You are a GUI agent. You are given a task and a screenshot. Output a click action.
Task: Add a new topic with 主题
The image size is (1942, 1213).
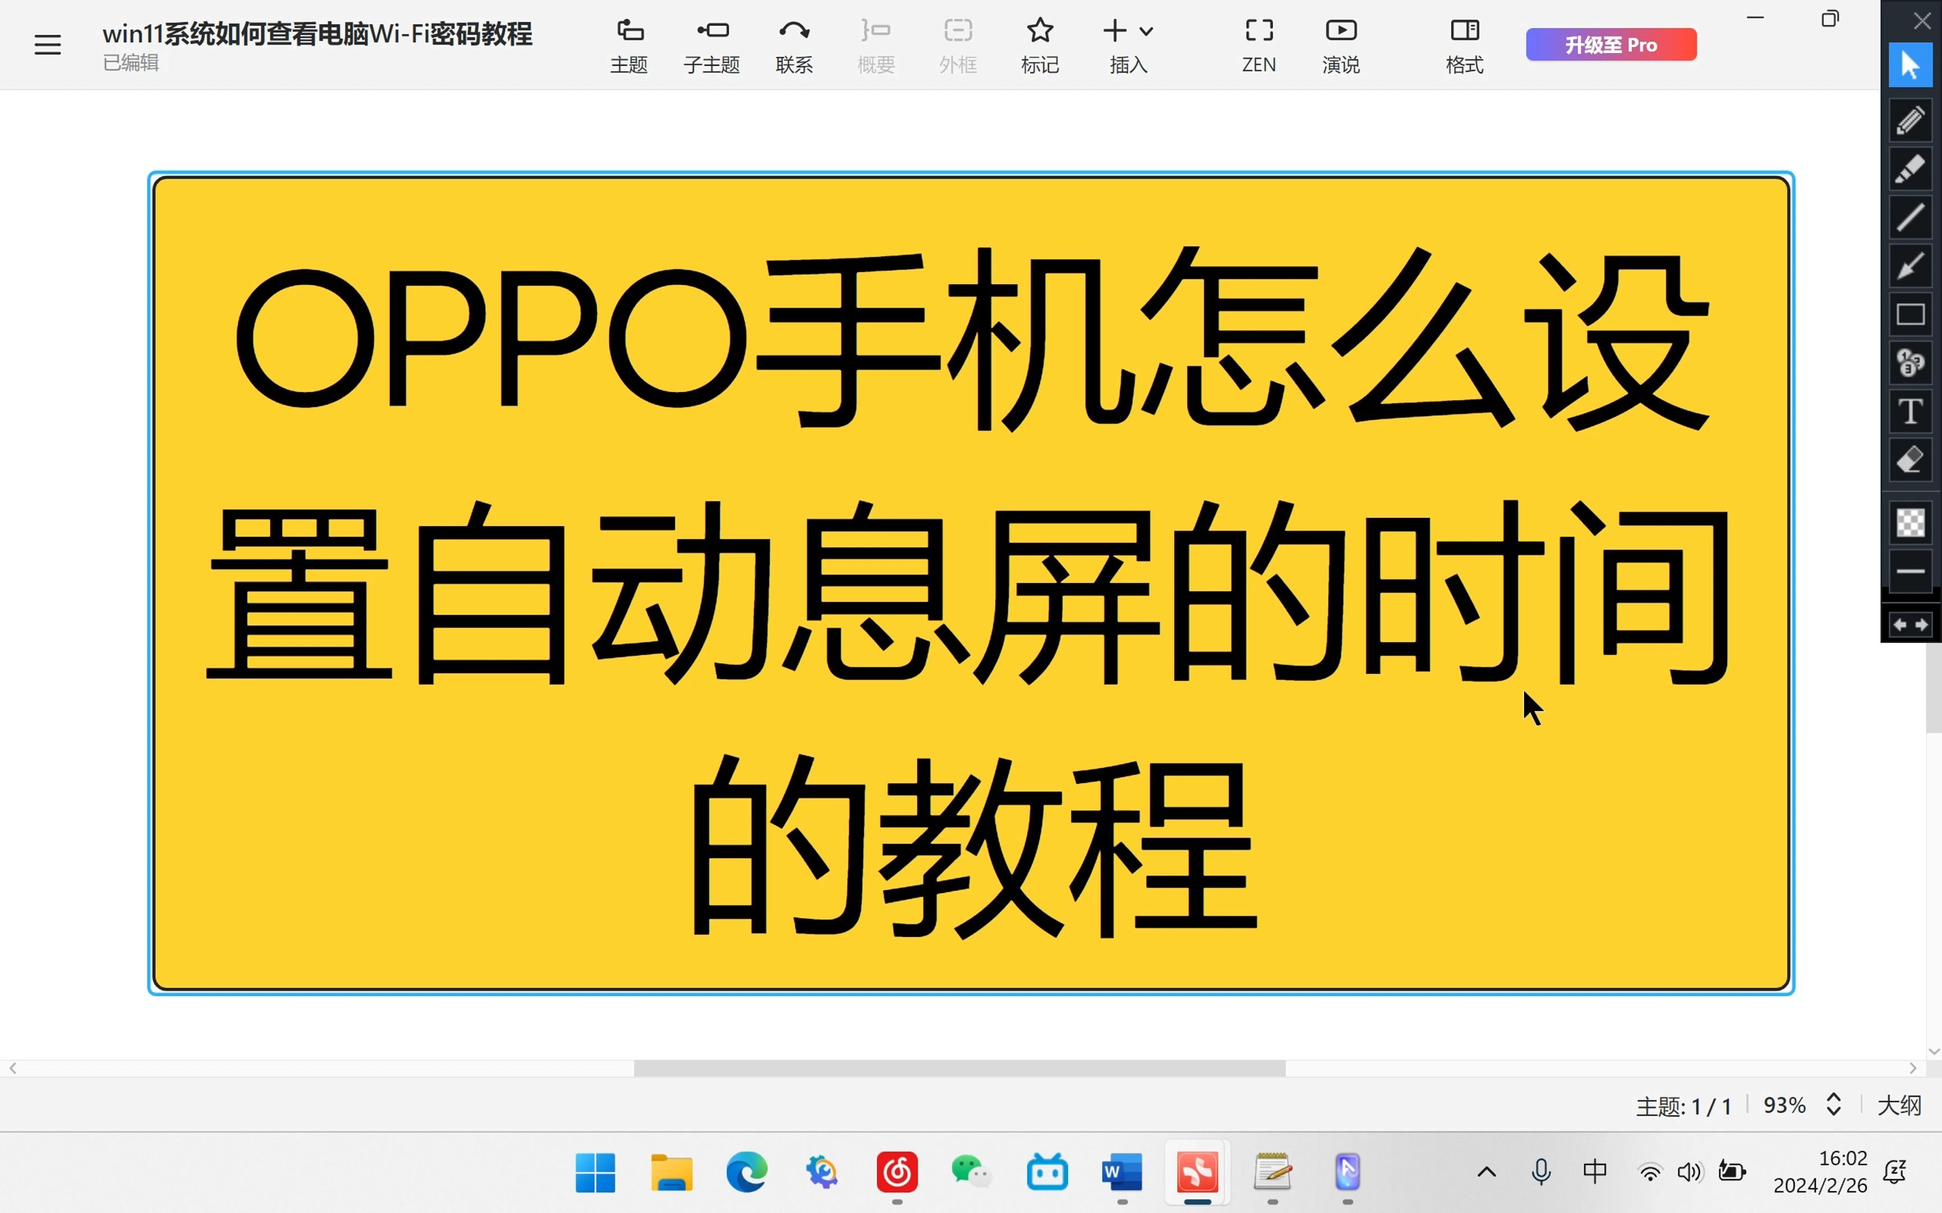click(629, 45)
